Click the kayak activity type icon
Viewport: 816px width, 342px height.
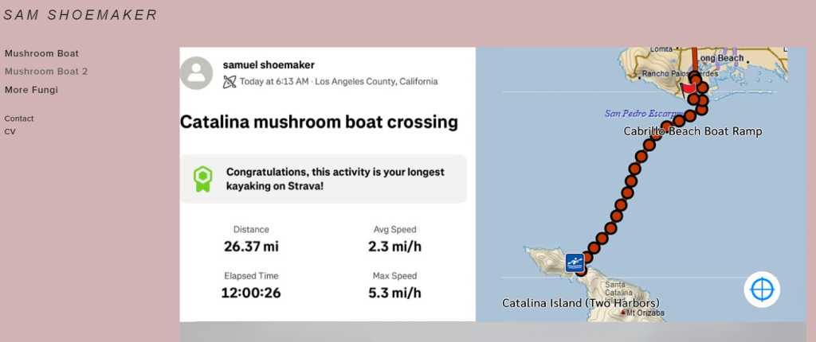229,82
